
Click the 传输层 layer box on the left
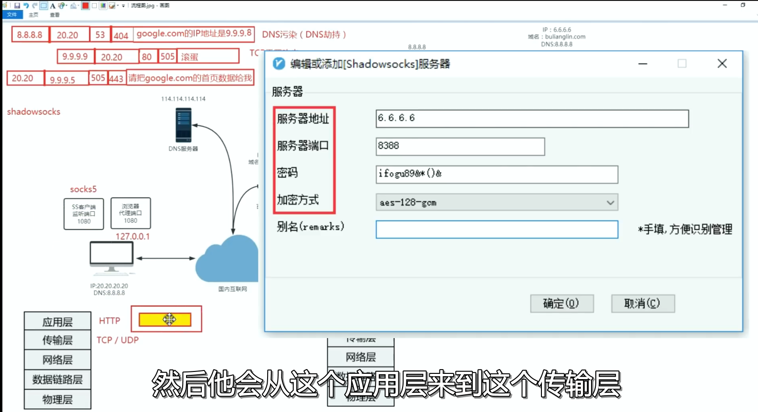coord(58,340)
